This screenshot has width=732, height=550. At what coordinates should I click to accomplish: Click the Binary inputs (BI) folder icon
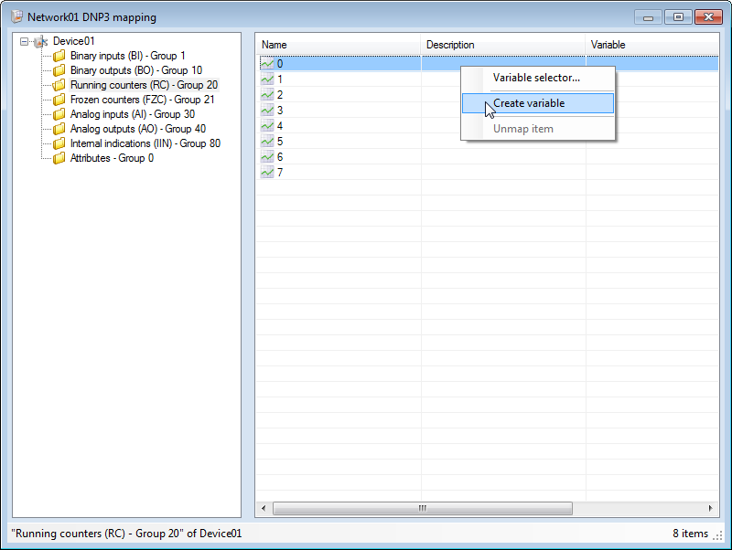(x=59, y=56)
